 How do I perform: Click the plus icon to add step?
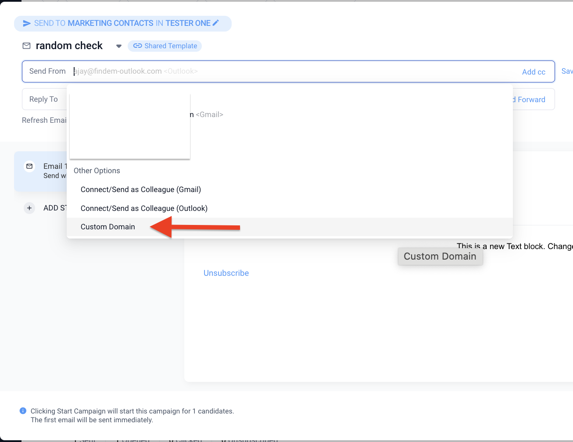click(29, 208)
